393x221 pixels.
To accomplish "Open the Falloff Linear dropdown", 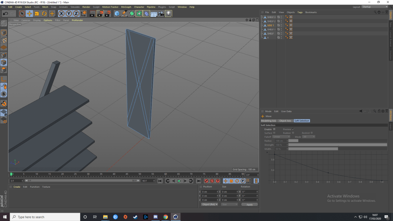I will pos(281,137).
